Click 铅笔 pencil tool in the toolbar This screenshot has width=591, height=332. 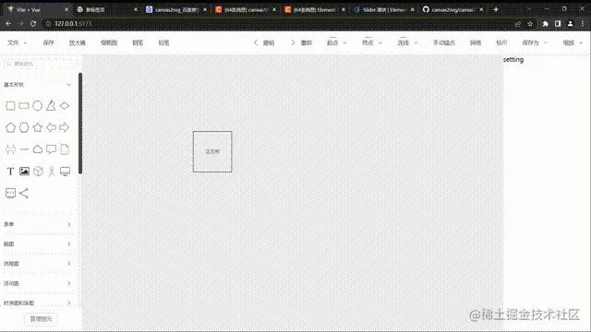coord(163,42)
